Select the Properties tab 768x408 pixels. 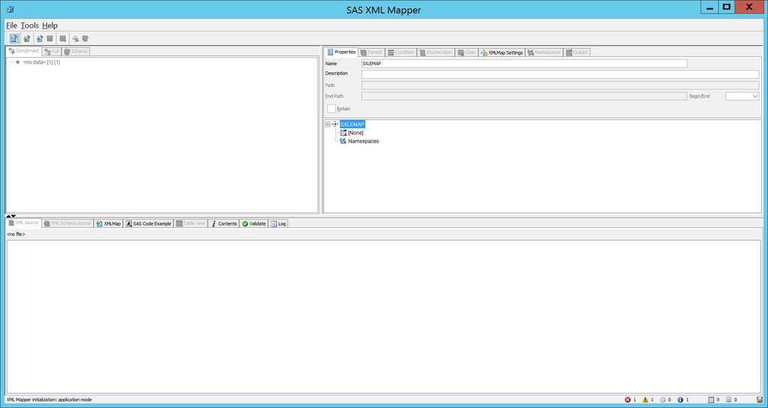pyautogui.click(x=341, y=52)
